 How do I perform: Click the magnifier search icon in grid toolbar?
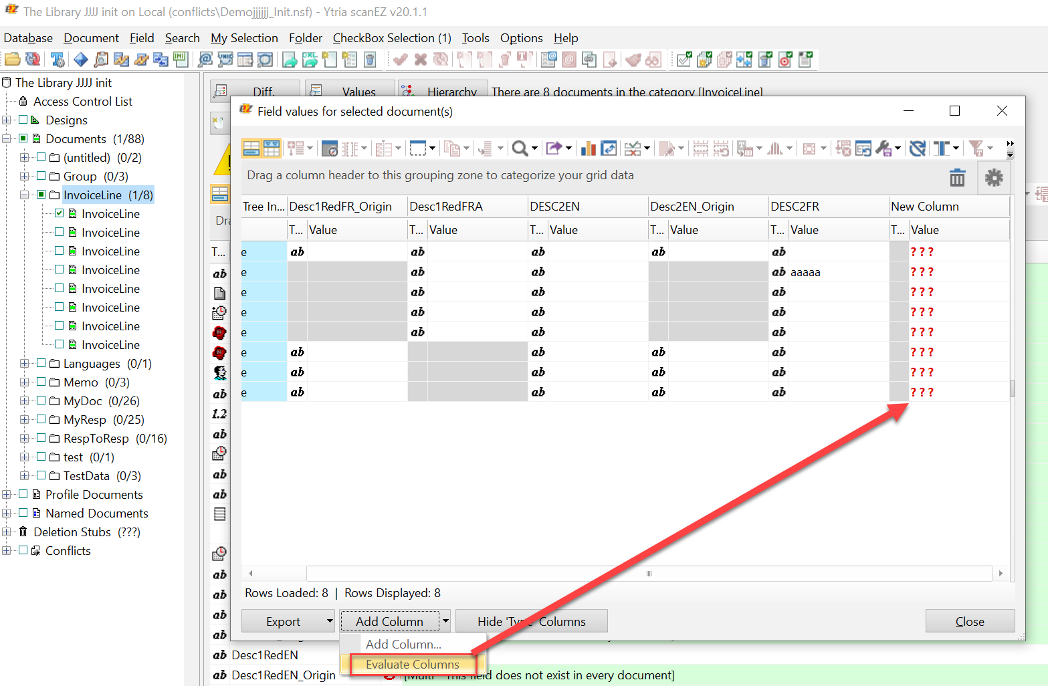(520, 148)
